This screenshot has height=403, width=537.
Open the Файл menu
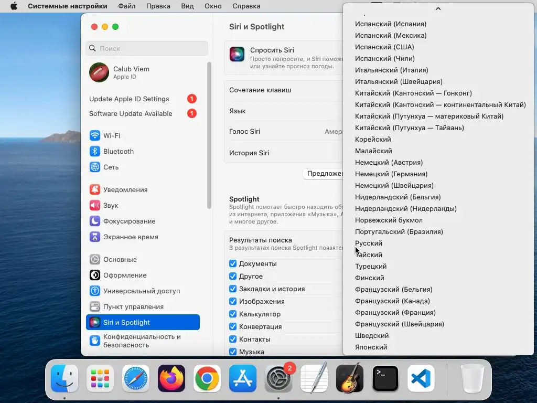127,6
